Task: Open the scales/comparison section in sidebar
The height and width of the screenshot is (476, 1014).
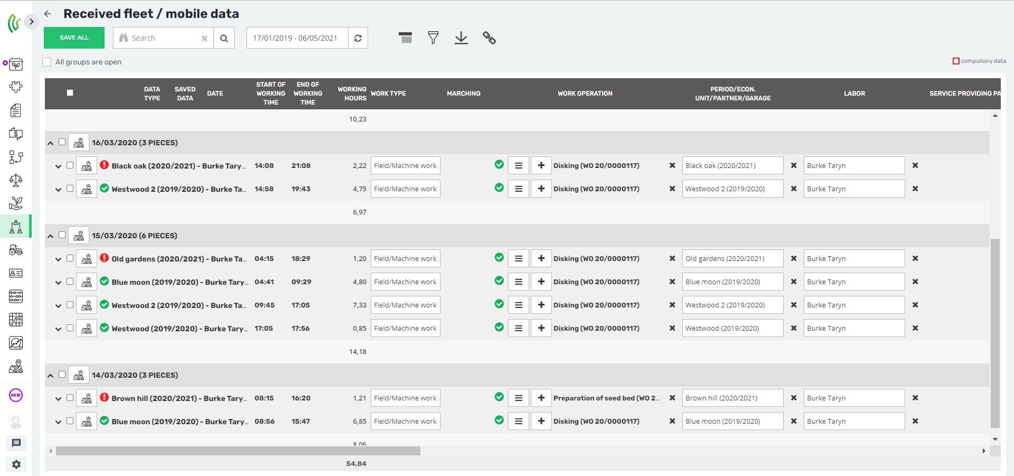Action: click(16, 180)
